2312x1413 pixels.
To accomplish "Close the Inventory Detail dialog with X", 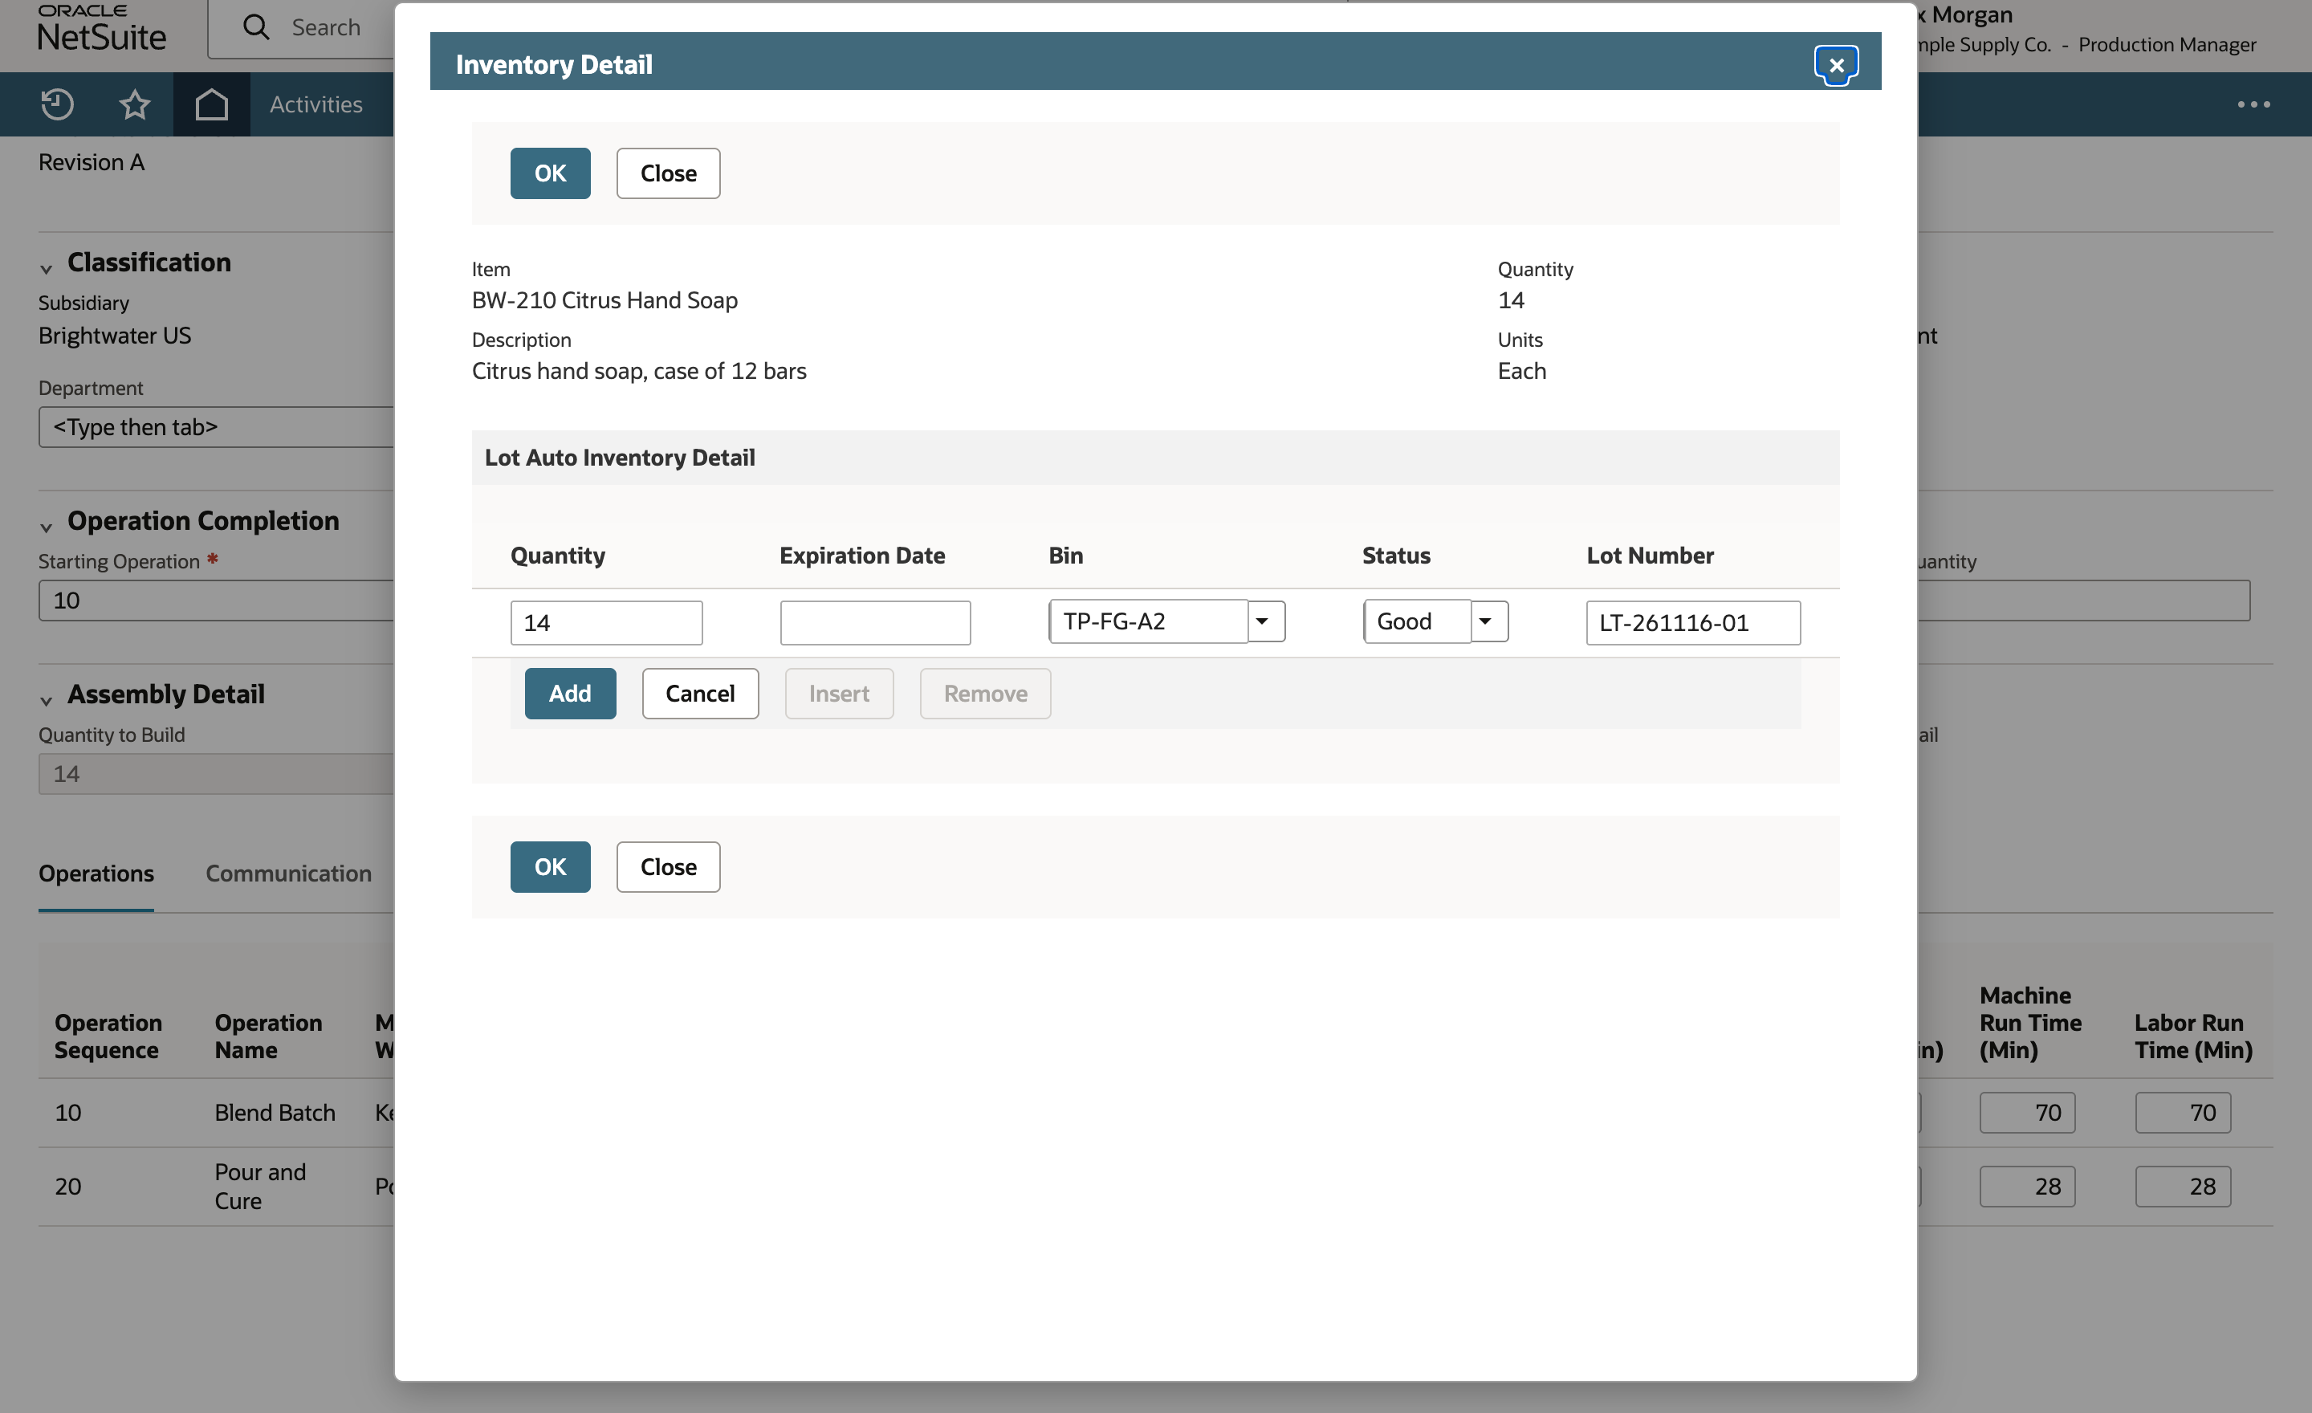I will 1835,65.
